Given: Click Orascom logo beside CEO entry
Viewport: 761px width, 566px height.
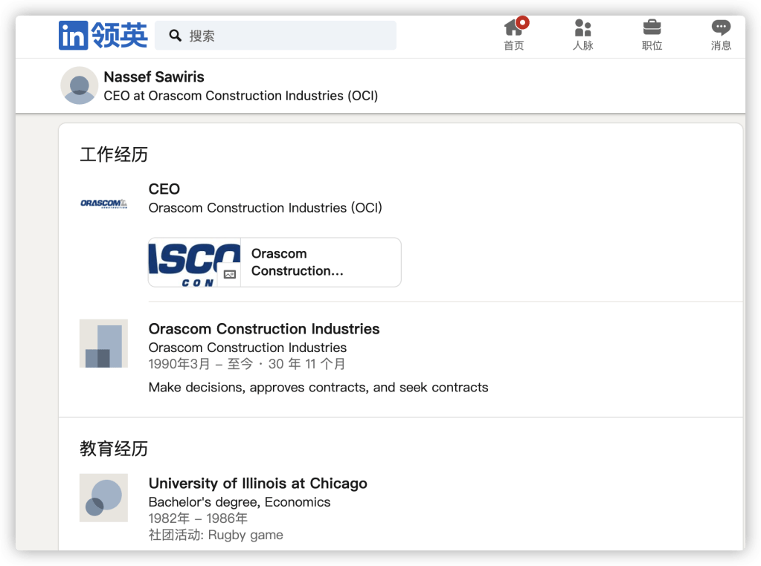Looking at the screenshot, I should click(x=103, y=204).
